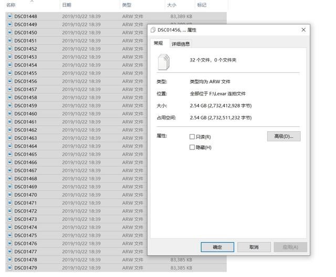The width and height of the screenshot is (336, 277).
Task: Click the 83,385 KB size of DSC01479
Action: [181, 268]
